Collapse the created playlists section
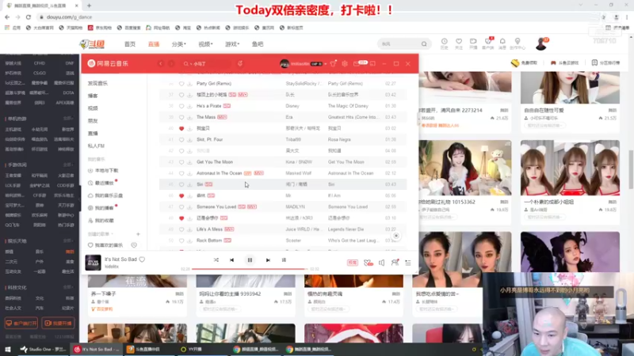Screen dimensions: 634x356 (101, 234)
